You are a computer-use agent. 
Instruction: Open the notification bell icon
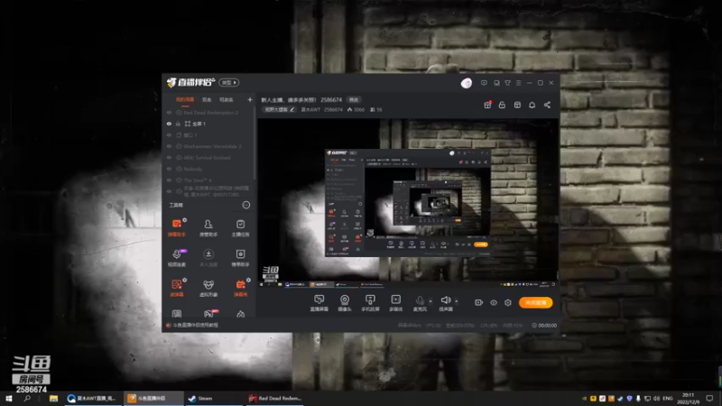[x=532, y=105]
